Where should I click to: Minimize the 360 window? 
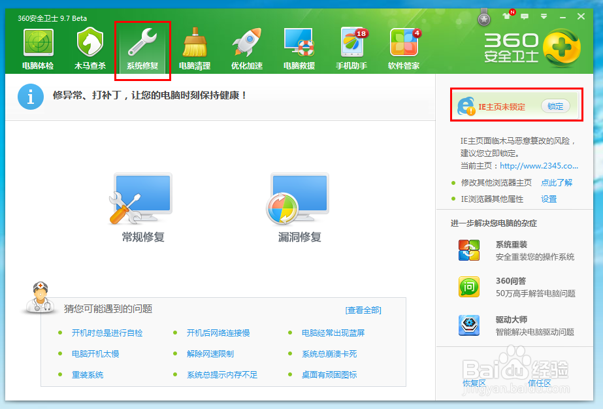click(x=562, y=17)
